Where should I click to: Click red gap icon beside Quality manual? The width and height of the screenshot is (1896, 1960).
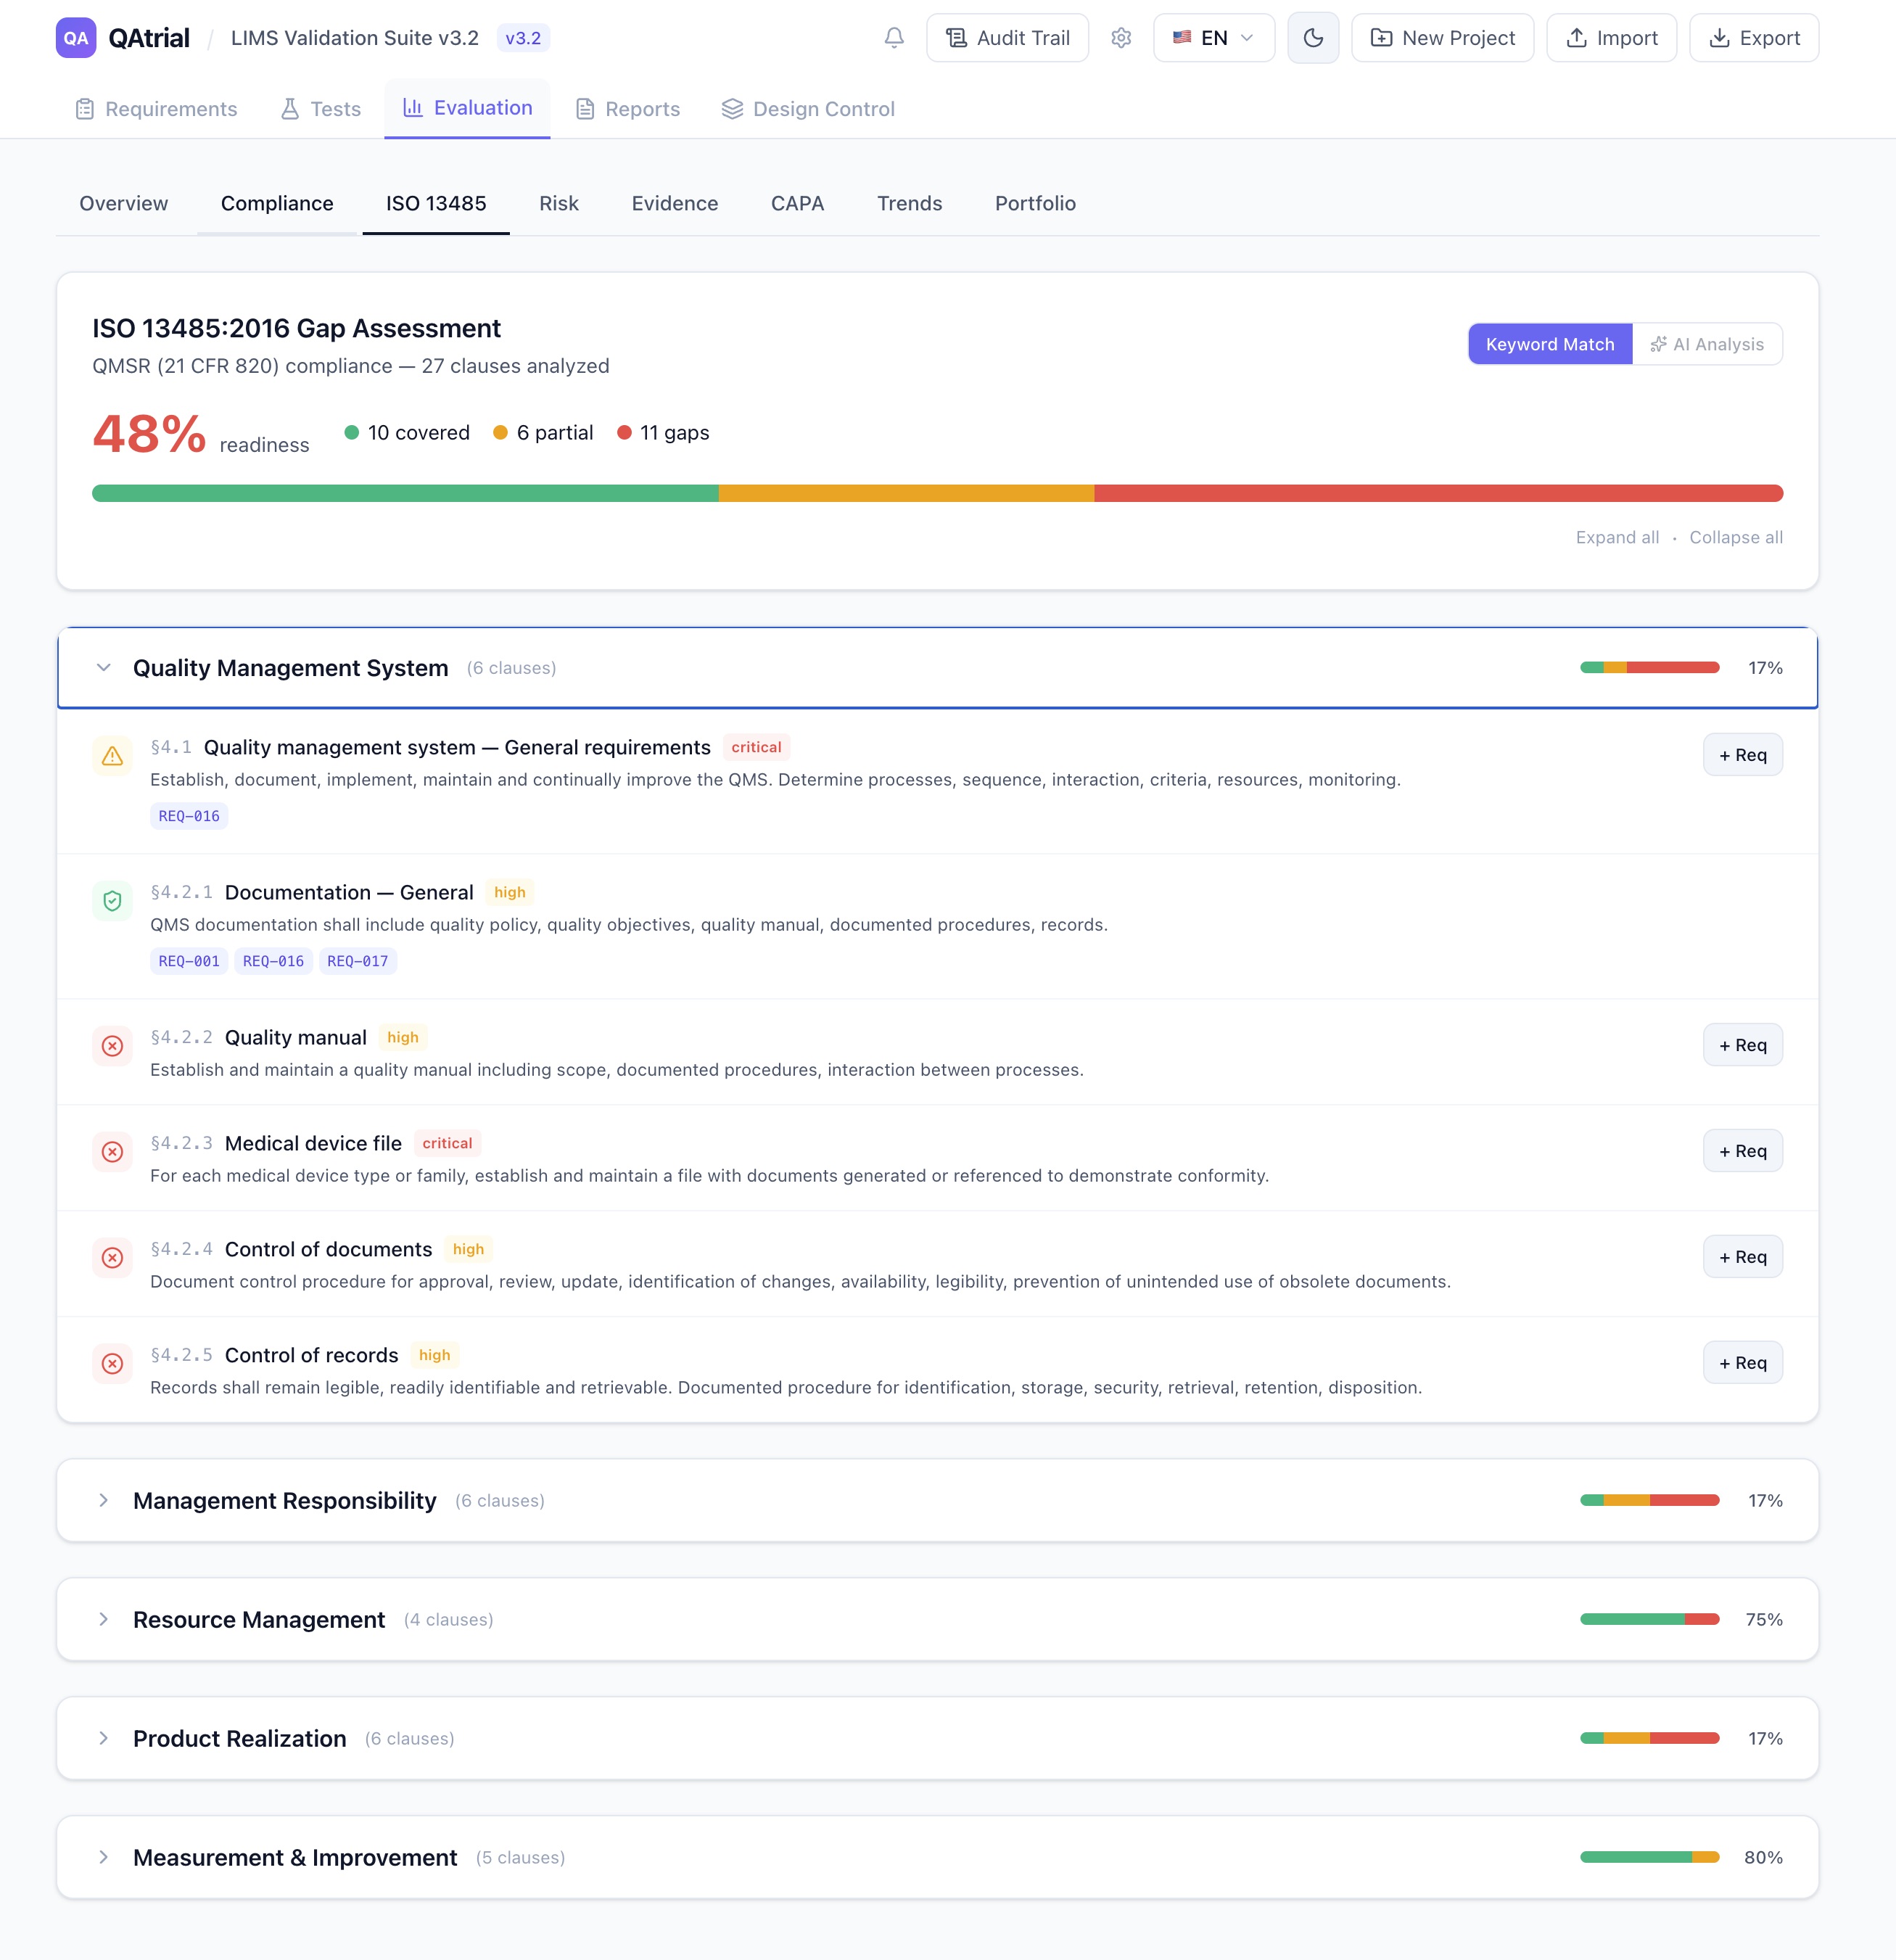coord(113,1046)
